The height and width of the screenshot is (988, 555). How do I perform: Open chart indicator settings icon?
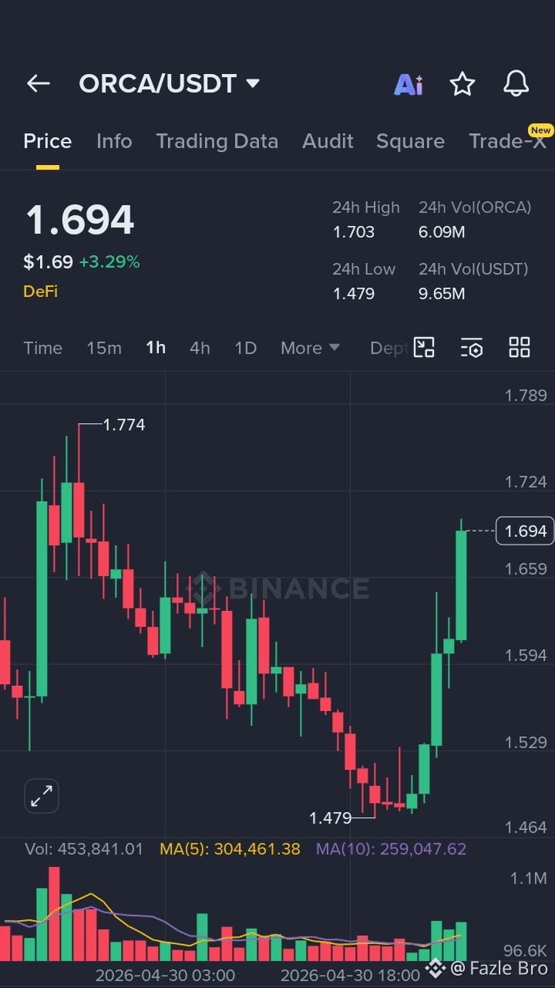(x=472, y=347)
